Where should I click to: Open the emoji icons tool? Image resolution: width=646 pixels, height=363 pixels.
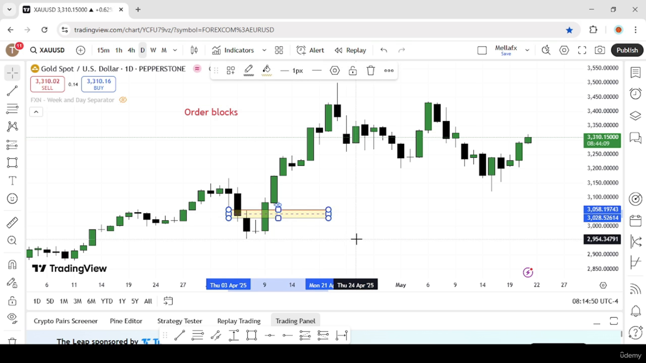point(13,199)
